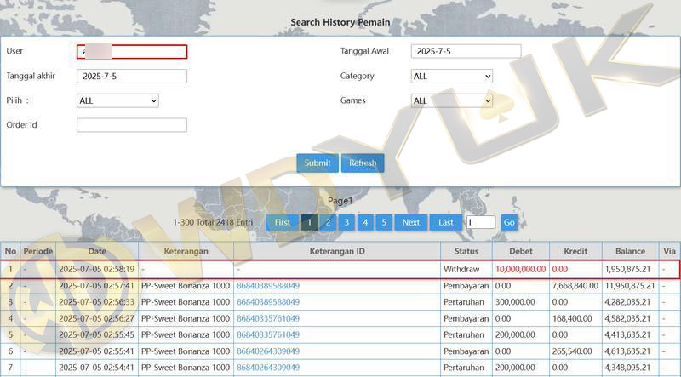Click balance value 4,348,095.21
Screen dimensions: 681x377
627,368
